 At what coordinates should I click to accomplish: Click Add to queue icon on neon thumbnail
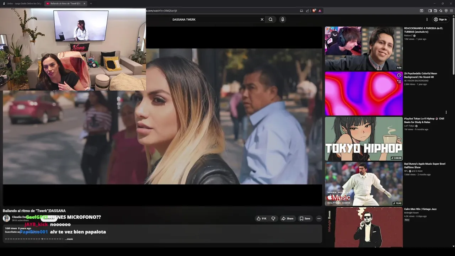coord(399,81)
